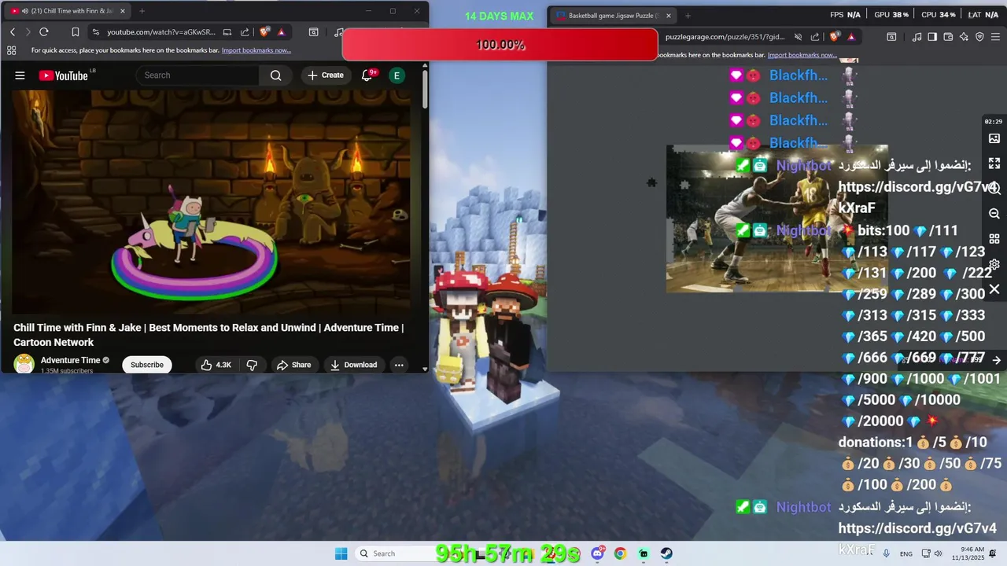Click the basketball jigsaw puzzle image
The width and height of the screenshot is (1007, 566).
(x=776, y=219)
